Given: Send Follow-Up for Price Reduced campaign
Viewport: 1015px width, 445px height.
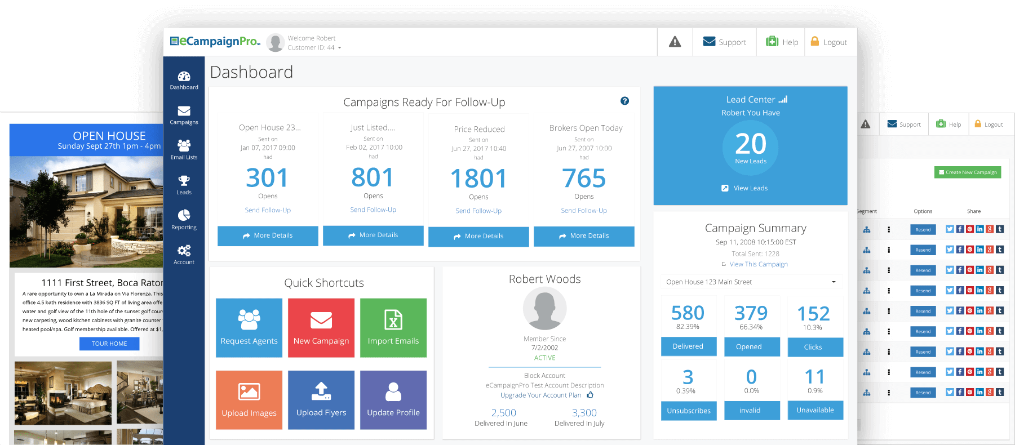Looking at the screenshot, I should pos(478,211).
